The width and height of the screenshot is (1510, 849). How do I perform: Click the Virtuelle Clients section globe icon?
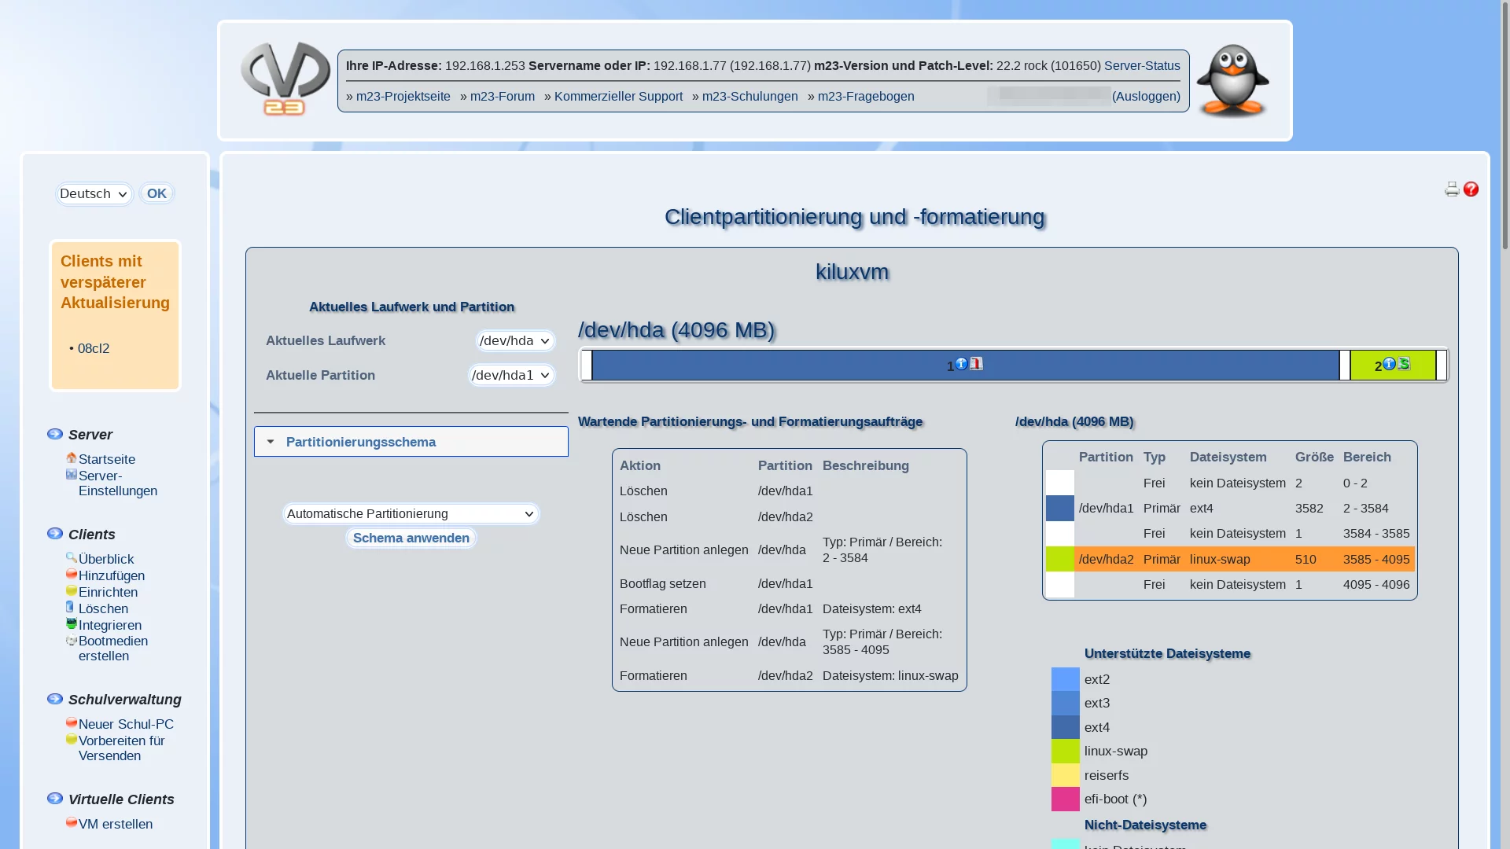tap(55, 799)
